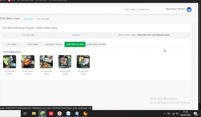Open the fourth POD photo thumbnail
This screenshot has height=117, width=201.
point(65,61)
